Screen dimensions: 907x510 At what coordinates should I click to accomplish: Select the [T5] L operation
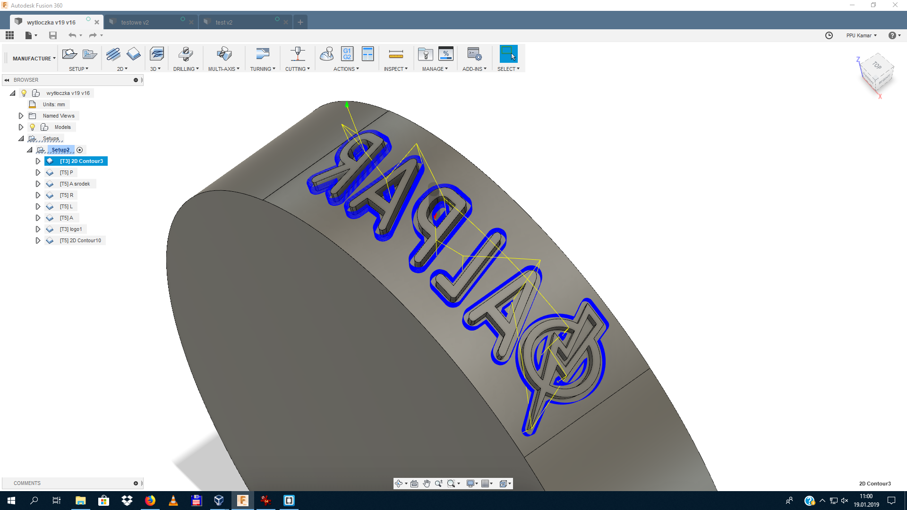coord(66,206)
